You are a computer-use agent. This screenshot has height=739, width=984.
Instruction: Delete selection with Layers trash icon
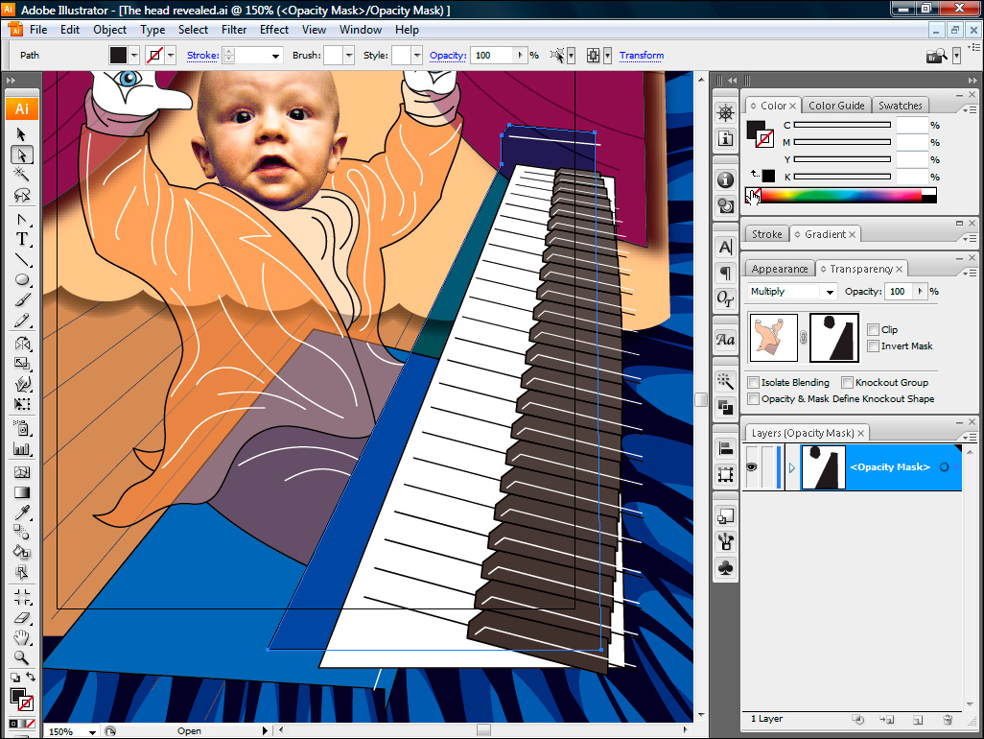pos(947,719)
